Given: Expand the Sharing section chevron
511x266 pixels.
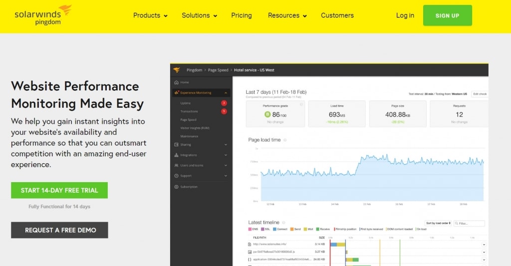Looking at the screenshot, I should (226, 145).
